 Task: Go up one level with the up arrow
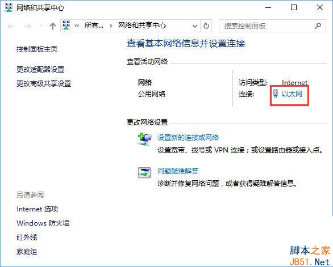coord(53,26)
